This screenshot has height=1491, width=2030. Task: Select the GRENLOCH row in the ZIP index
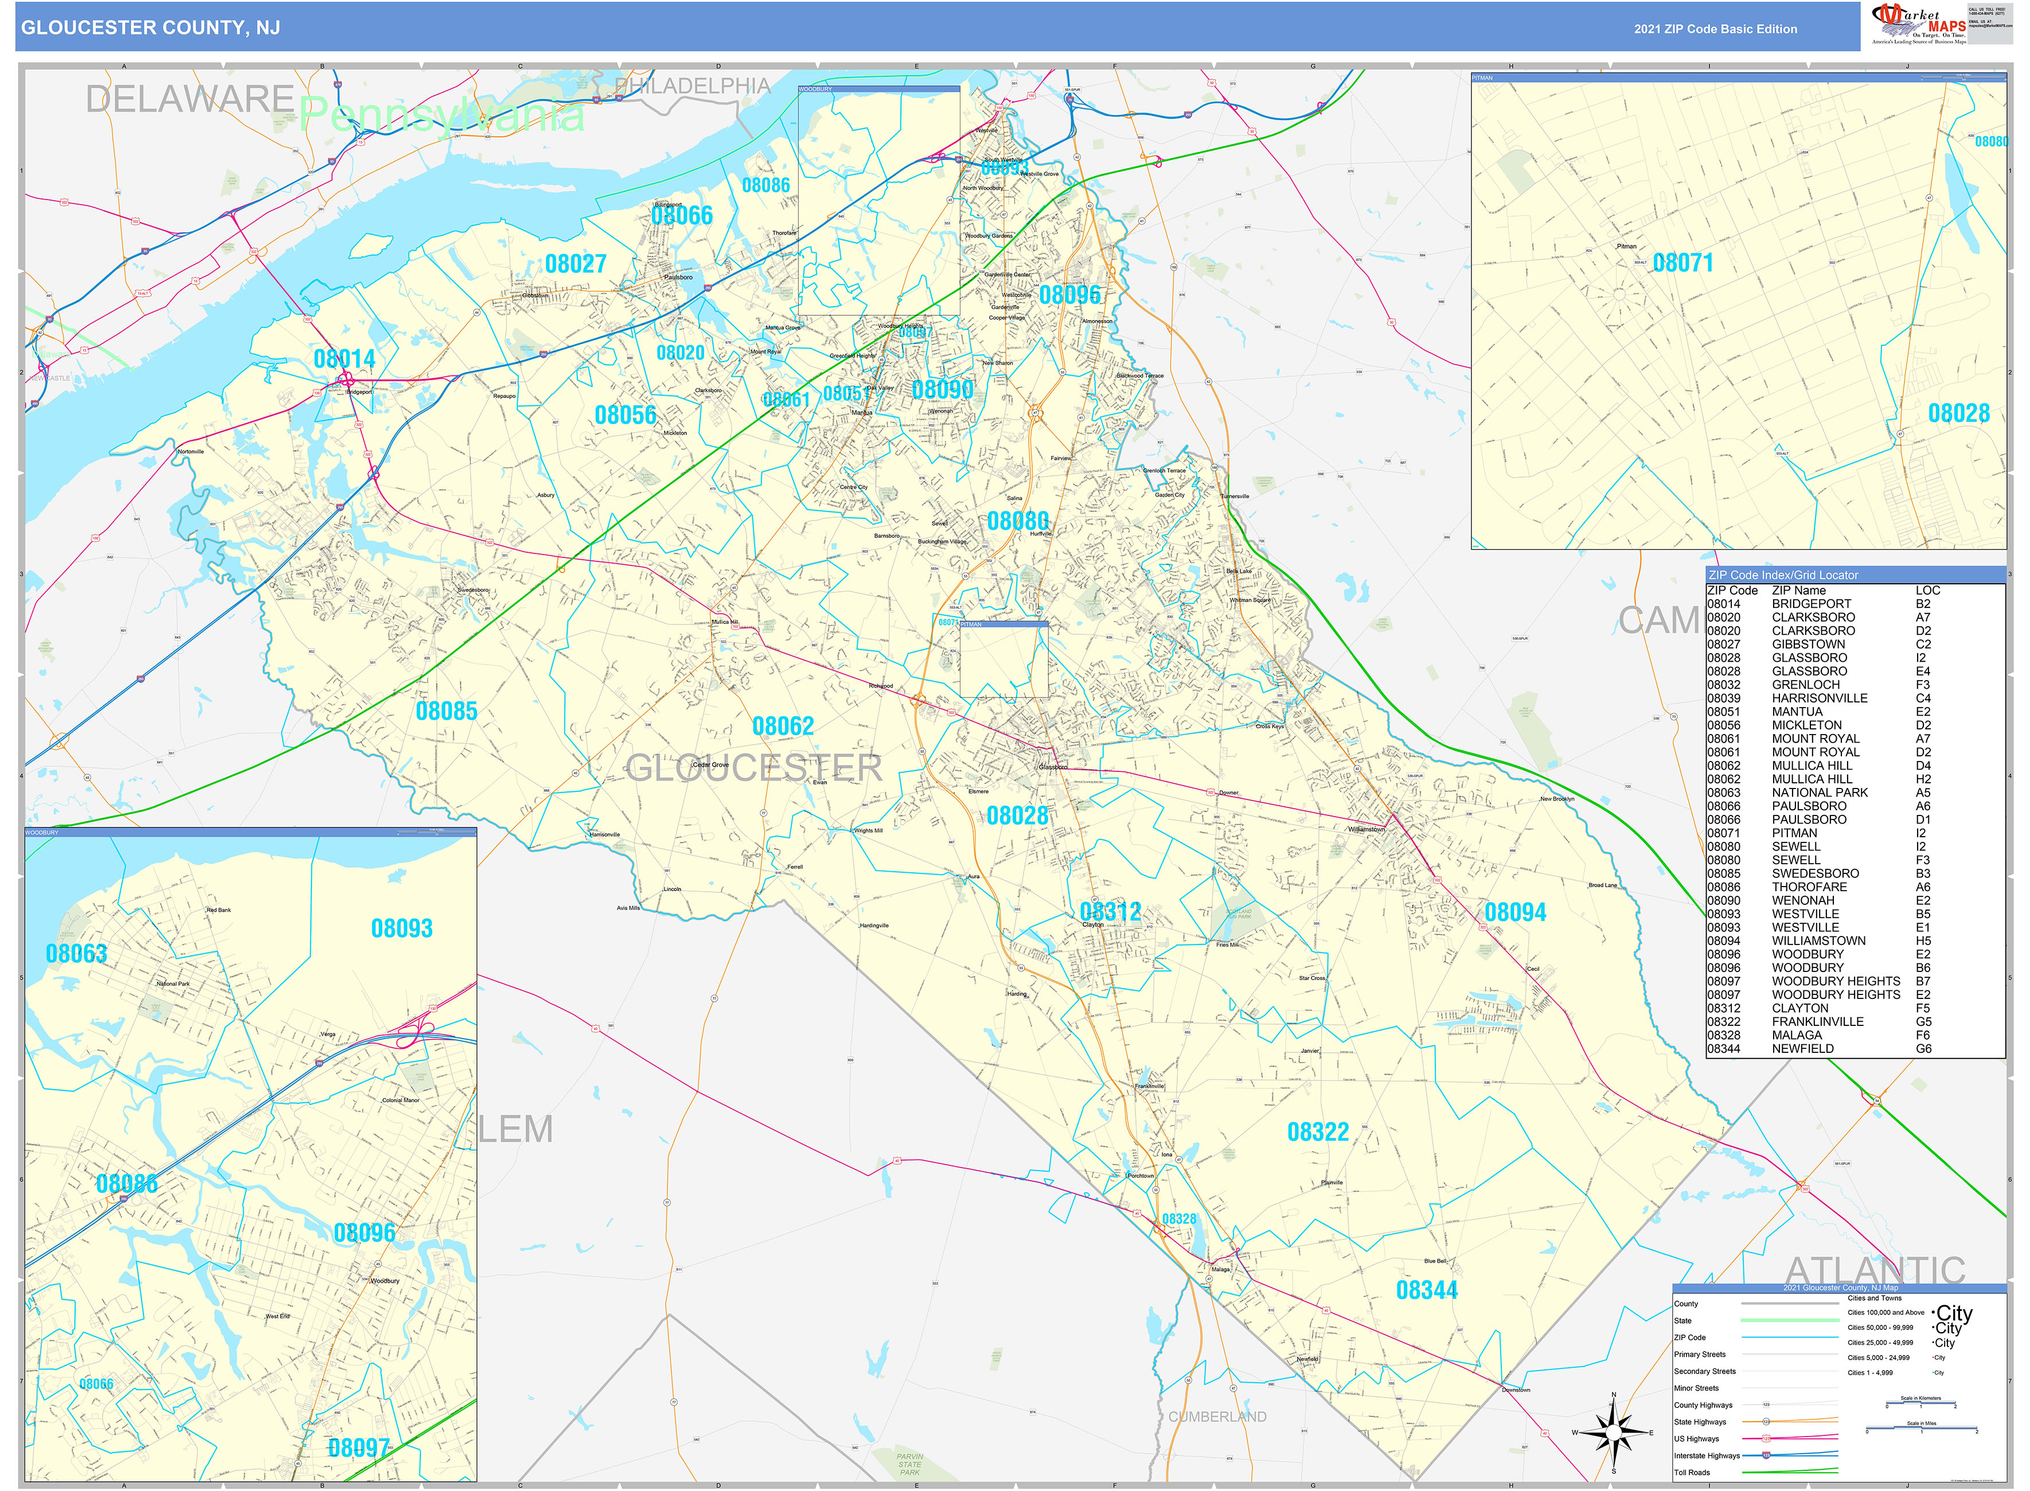click(x=1818, y=685)
